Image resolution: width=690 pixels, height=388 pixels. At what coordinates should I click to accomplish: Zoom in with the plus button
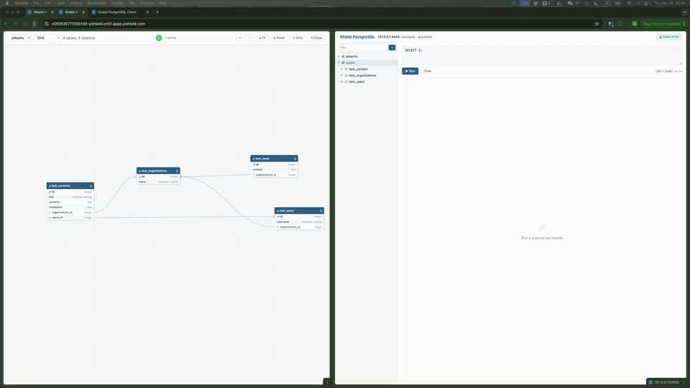click(x=240, y=38)
